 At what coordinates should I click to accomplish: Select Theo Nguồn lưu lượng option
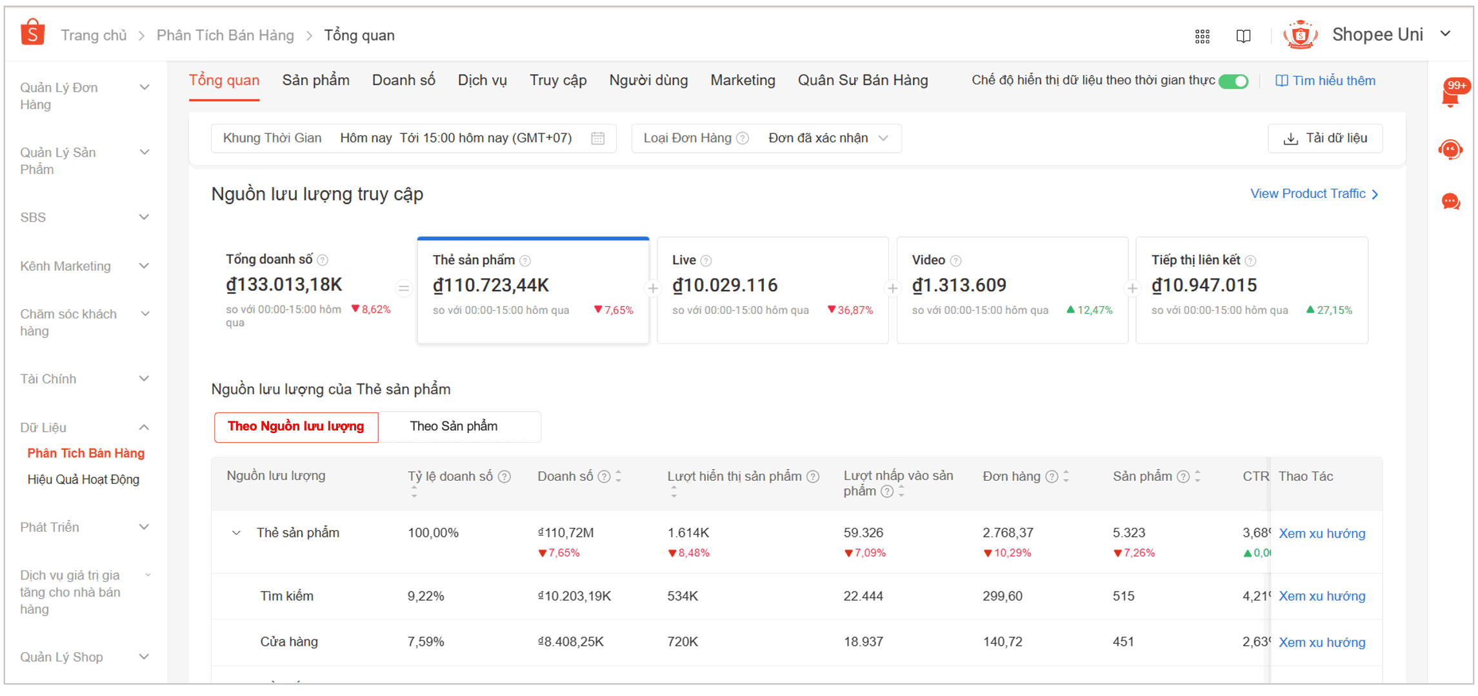296,427
